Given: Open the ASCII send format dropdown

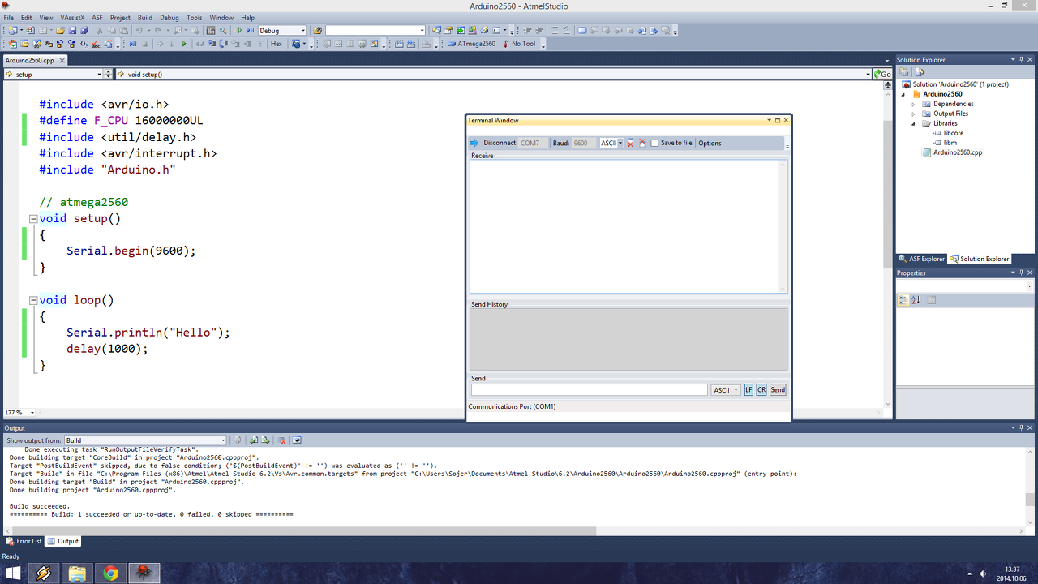Looking at the screenshot, I should tap(726, 390).
